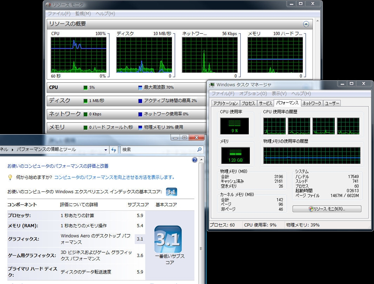
Task: Click the ディスク overview graph
Action: 144,55
